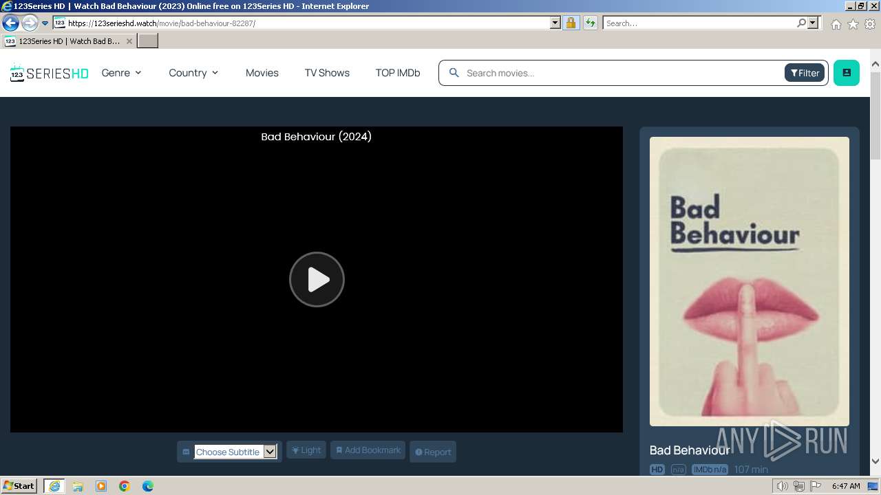Click the network tray icon
881x495 pixels.
tap(799, 486)
